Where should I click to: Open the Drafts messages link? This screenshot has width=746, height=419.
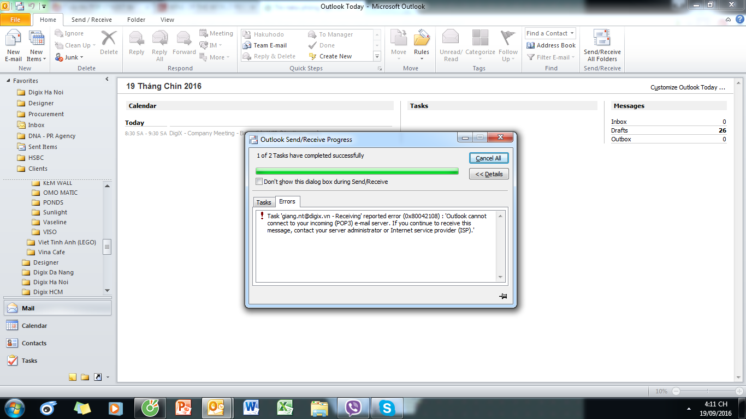point(619,130)
